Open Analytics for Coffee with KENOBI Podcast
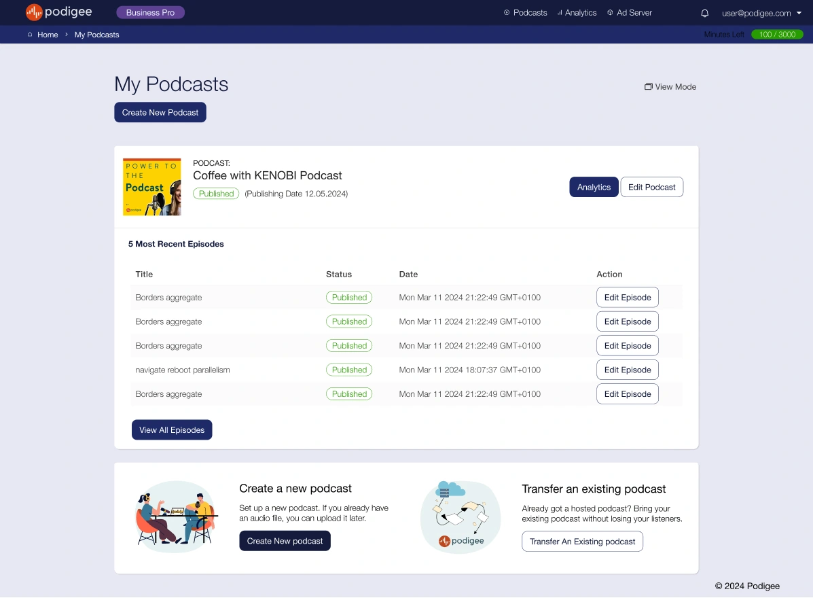 pos(594,188)
